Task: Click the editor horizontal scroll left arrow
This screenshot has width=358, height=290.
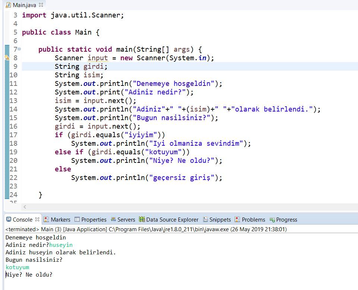Action: coord(25,207)
